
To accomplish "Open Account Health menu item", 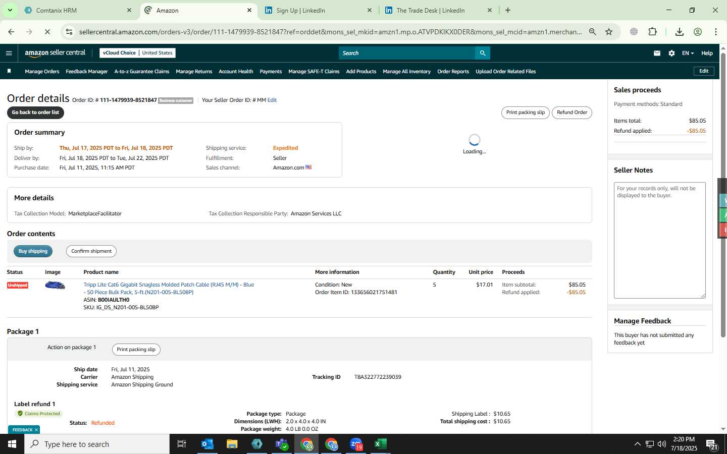I will 236,72.
